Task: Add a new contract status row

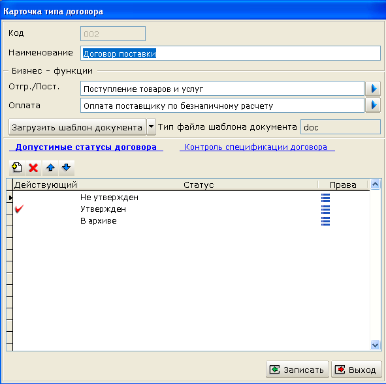Action: tap(17, 168)
